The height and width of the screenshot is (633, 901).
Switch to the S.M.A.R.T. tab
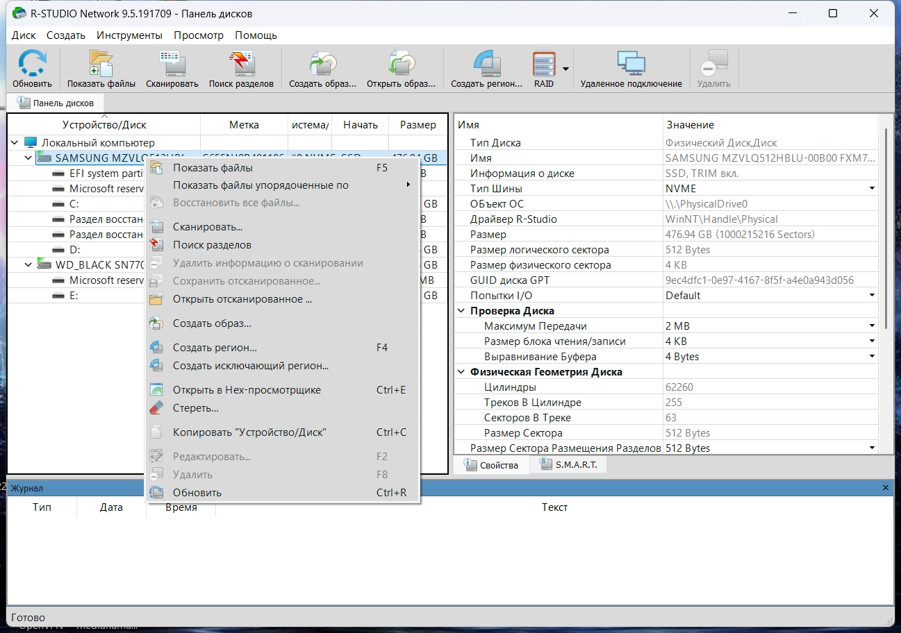pyautogui.click(x=568, y=465)
